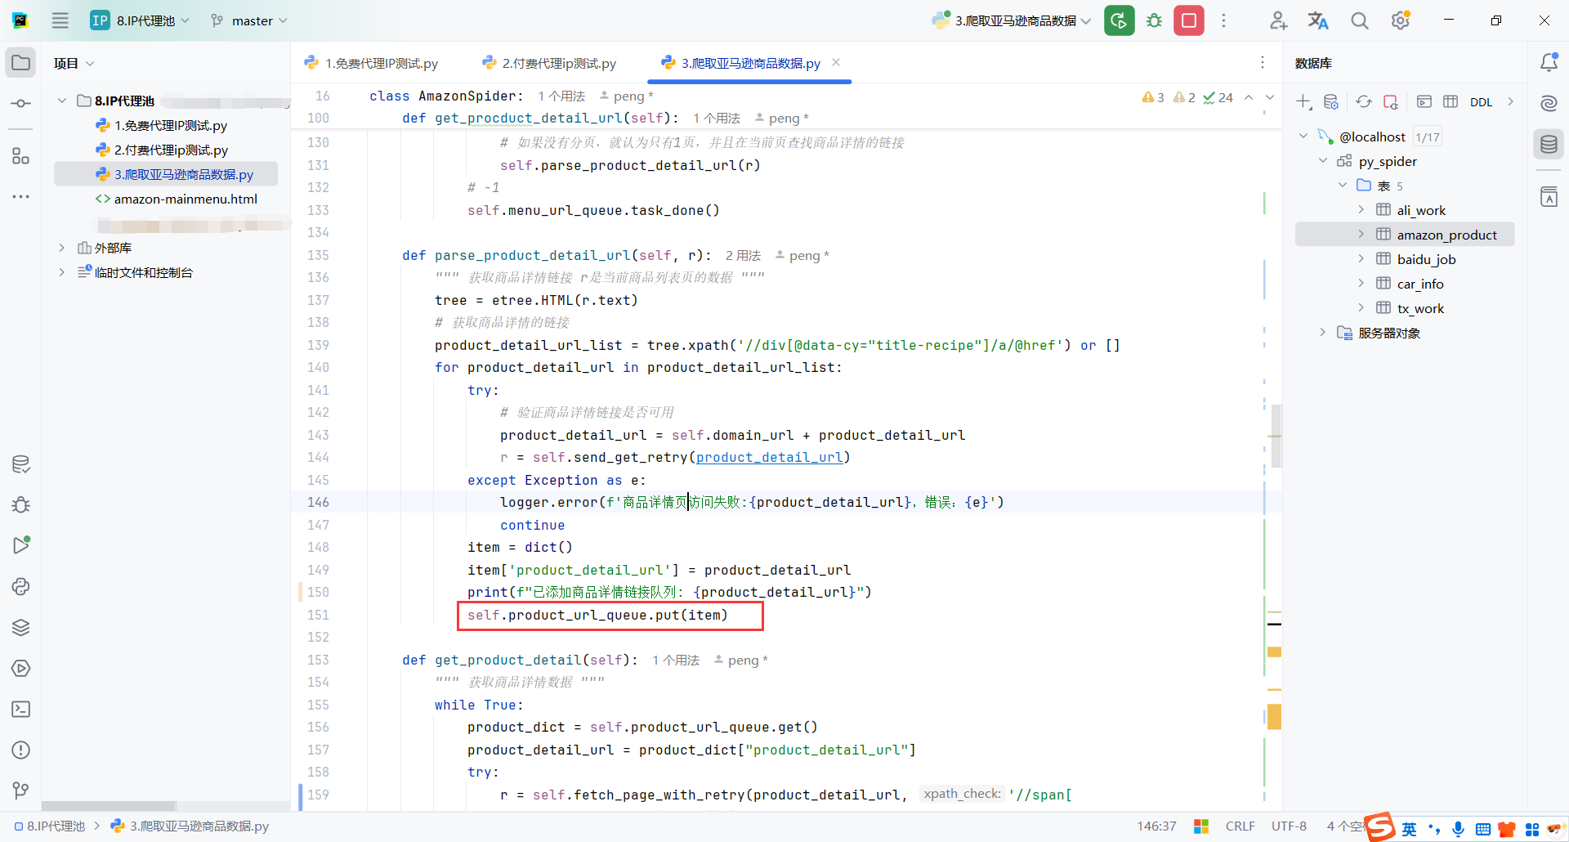This screenshot has height=842, width=1569.
Task: Collapse the @localhost data source
Action: click(x=1303, y=137)
